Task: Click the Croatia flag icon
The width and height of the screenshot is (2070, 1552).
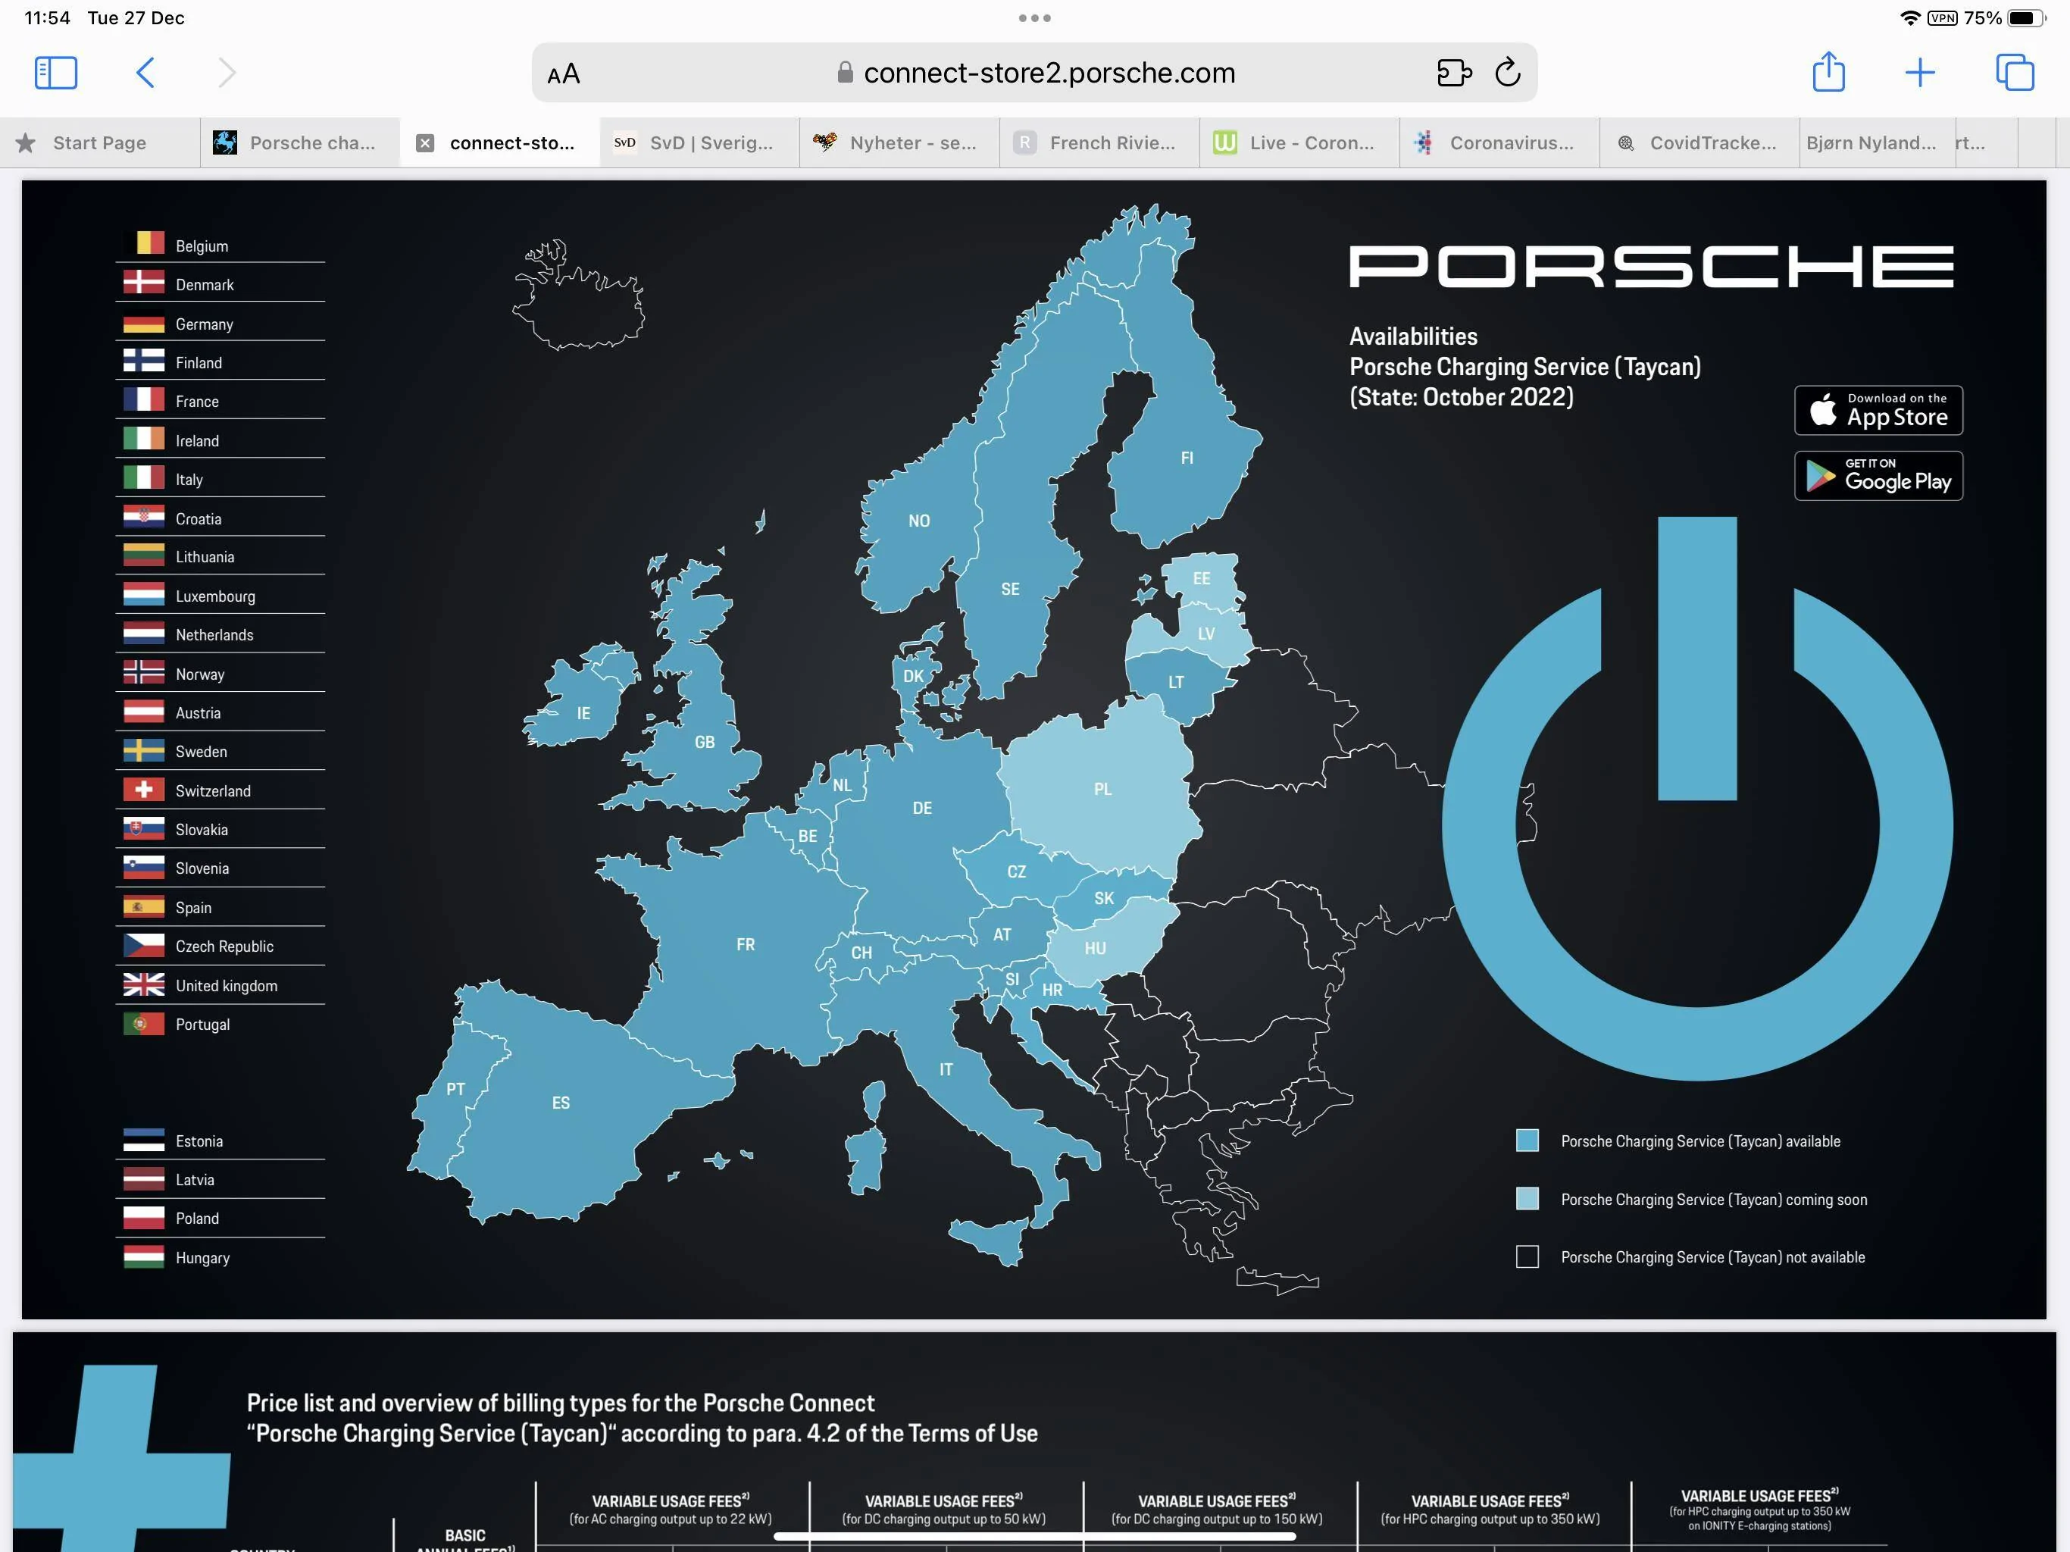Action: coord(143,517)
